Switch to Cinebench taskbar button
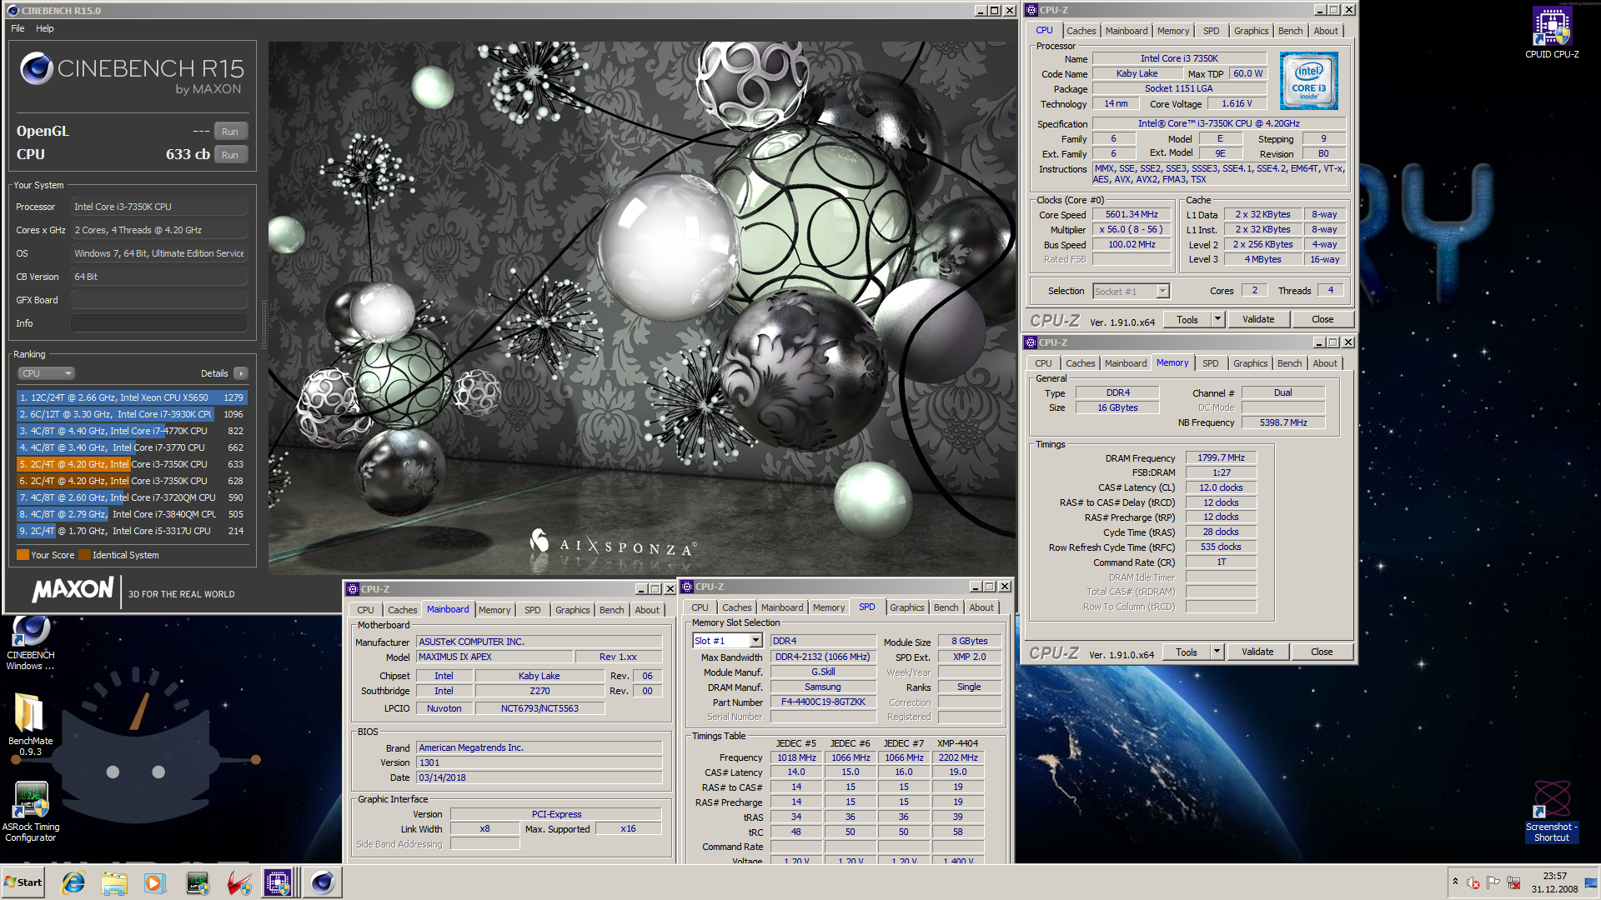1601x900 pixels. coord(322,882)
